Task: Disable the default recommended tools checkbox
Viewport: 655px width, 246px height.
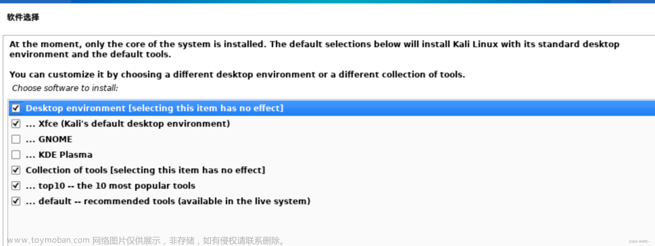Action: [x=16, y=201]
